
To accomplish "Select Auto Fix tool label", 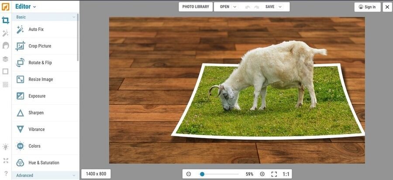I will [x=36, y=29].
